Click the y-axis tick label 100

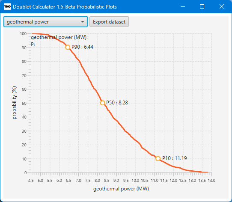point(23,34)
